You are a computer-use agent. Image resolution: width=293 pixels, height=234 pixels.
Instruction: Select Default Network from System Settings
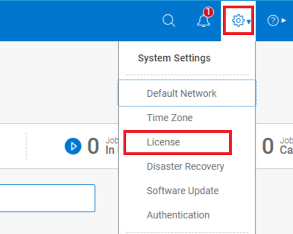[182, 93]
